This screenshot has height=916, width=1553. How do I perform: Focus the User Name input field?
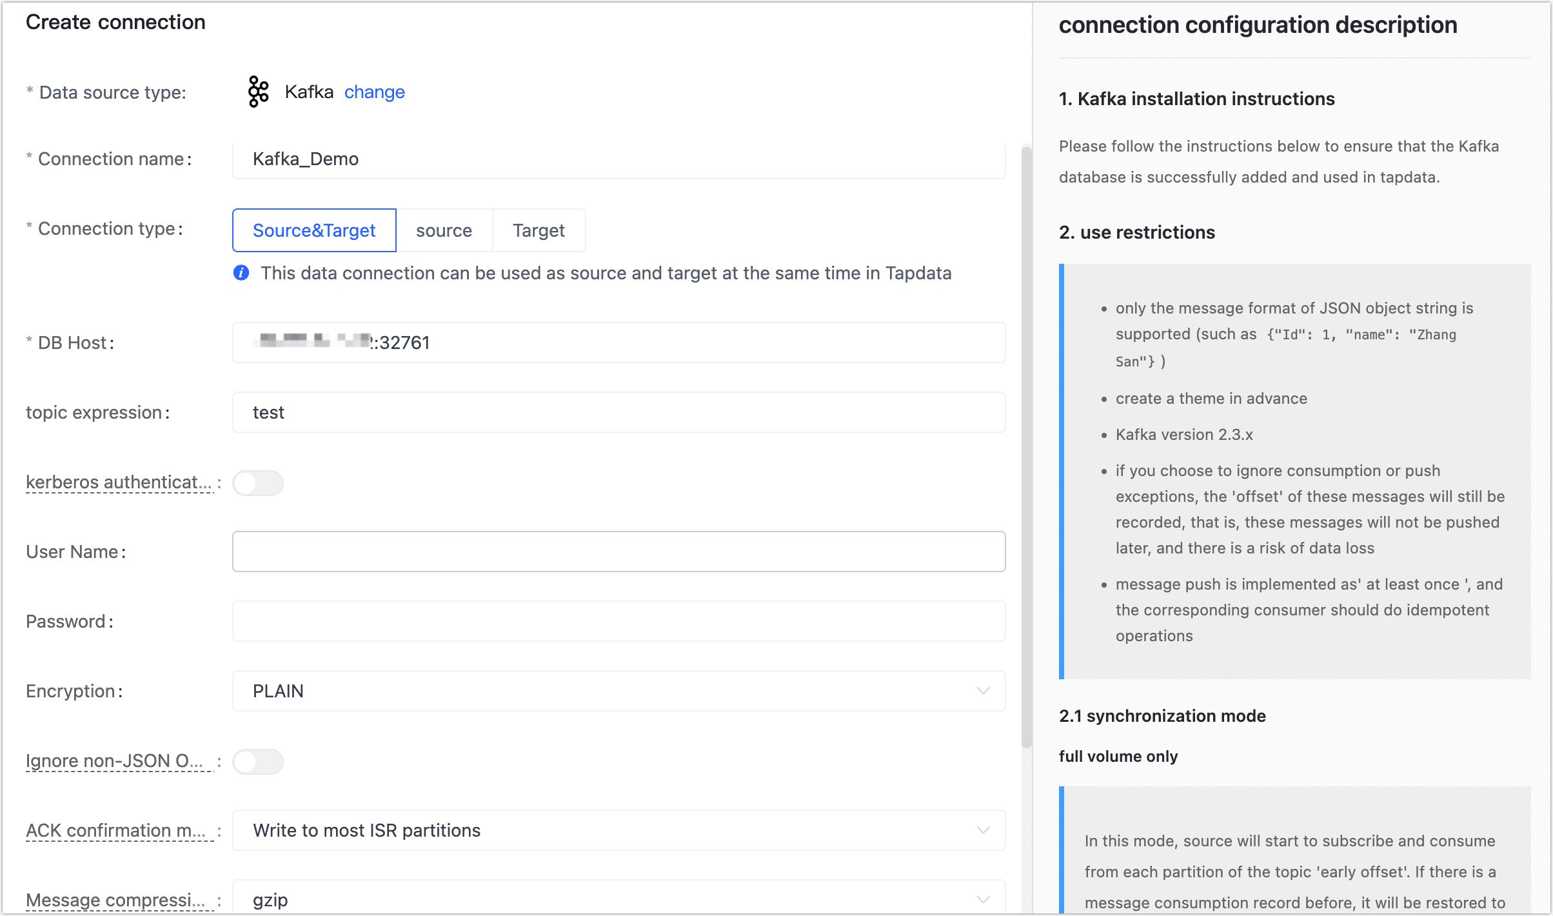tap(618, 552)
